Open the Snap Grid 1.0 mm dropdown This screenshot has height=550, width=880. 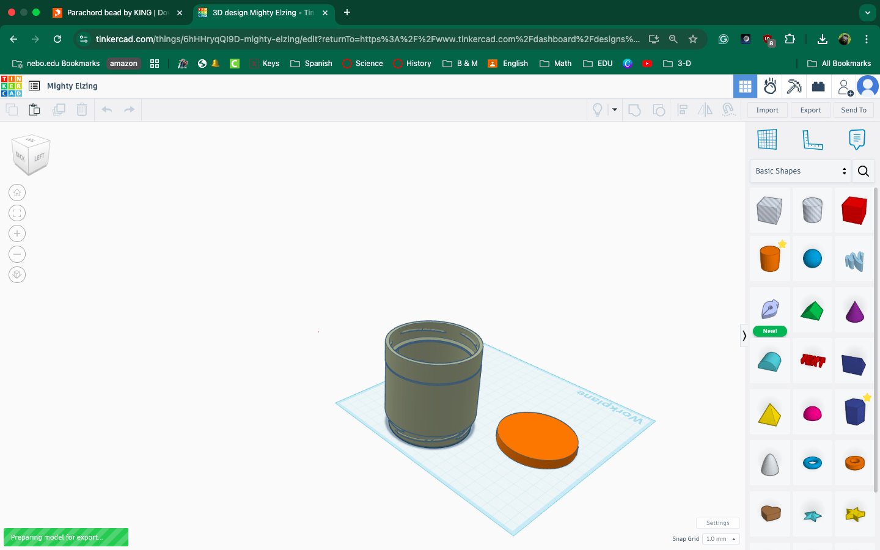[721, 539]
